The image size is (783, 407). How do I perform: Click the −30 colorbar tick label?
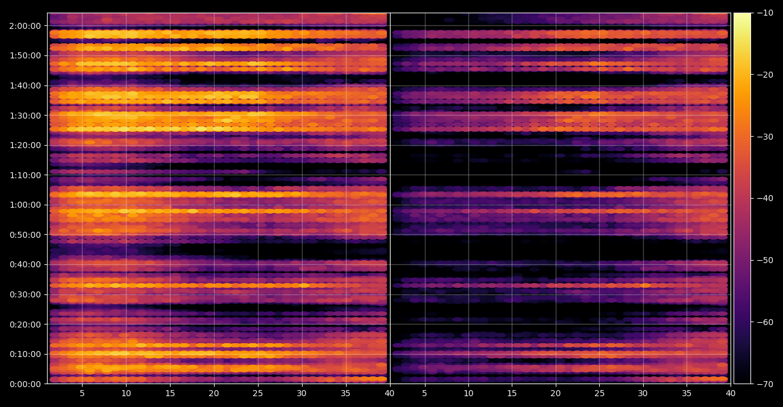click(x=764, y=137)
